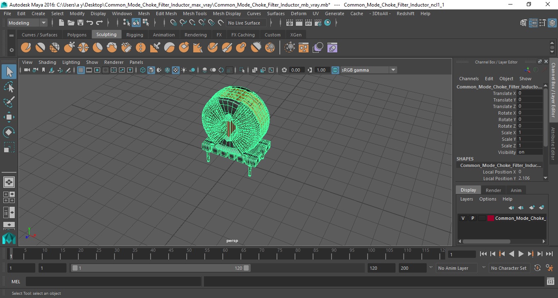The height and width of the screenshot is (298, 558).
Task: Open the shelf options gear menu
Action: pyautogui.click(x=11, y=50)
